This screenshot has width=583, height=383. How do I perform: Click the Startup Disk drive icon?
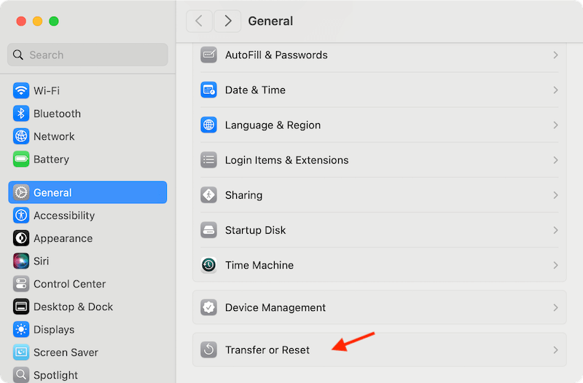pyautogui.click(x=209, y=230)
